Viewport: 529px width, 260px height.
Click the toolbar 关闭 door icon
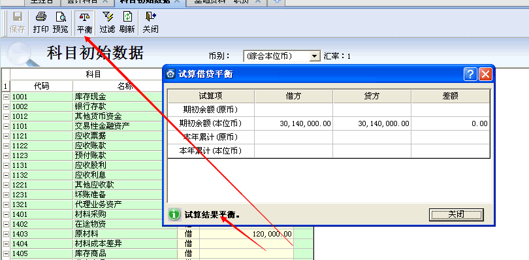coord(150,23)
